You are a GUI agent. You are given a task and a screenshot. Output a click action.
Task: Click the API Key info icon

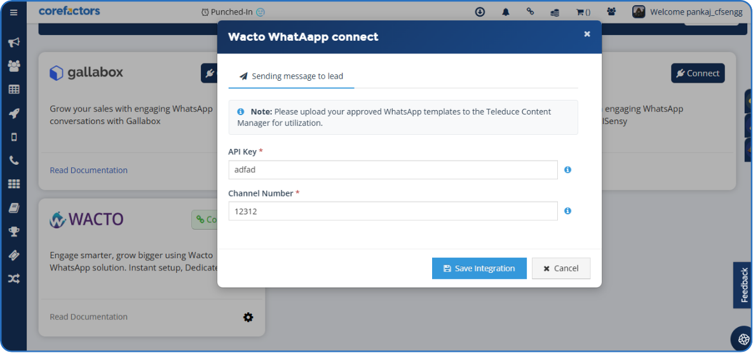[567, 170]
